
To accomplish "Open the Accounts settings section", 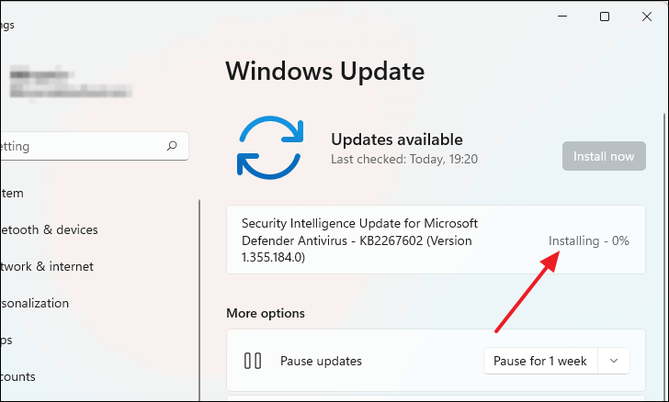I will [x=18, y=376].
